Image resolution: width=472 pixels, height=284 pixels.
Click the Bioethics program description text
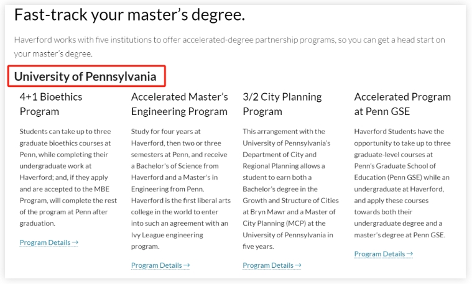point(68,178)
